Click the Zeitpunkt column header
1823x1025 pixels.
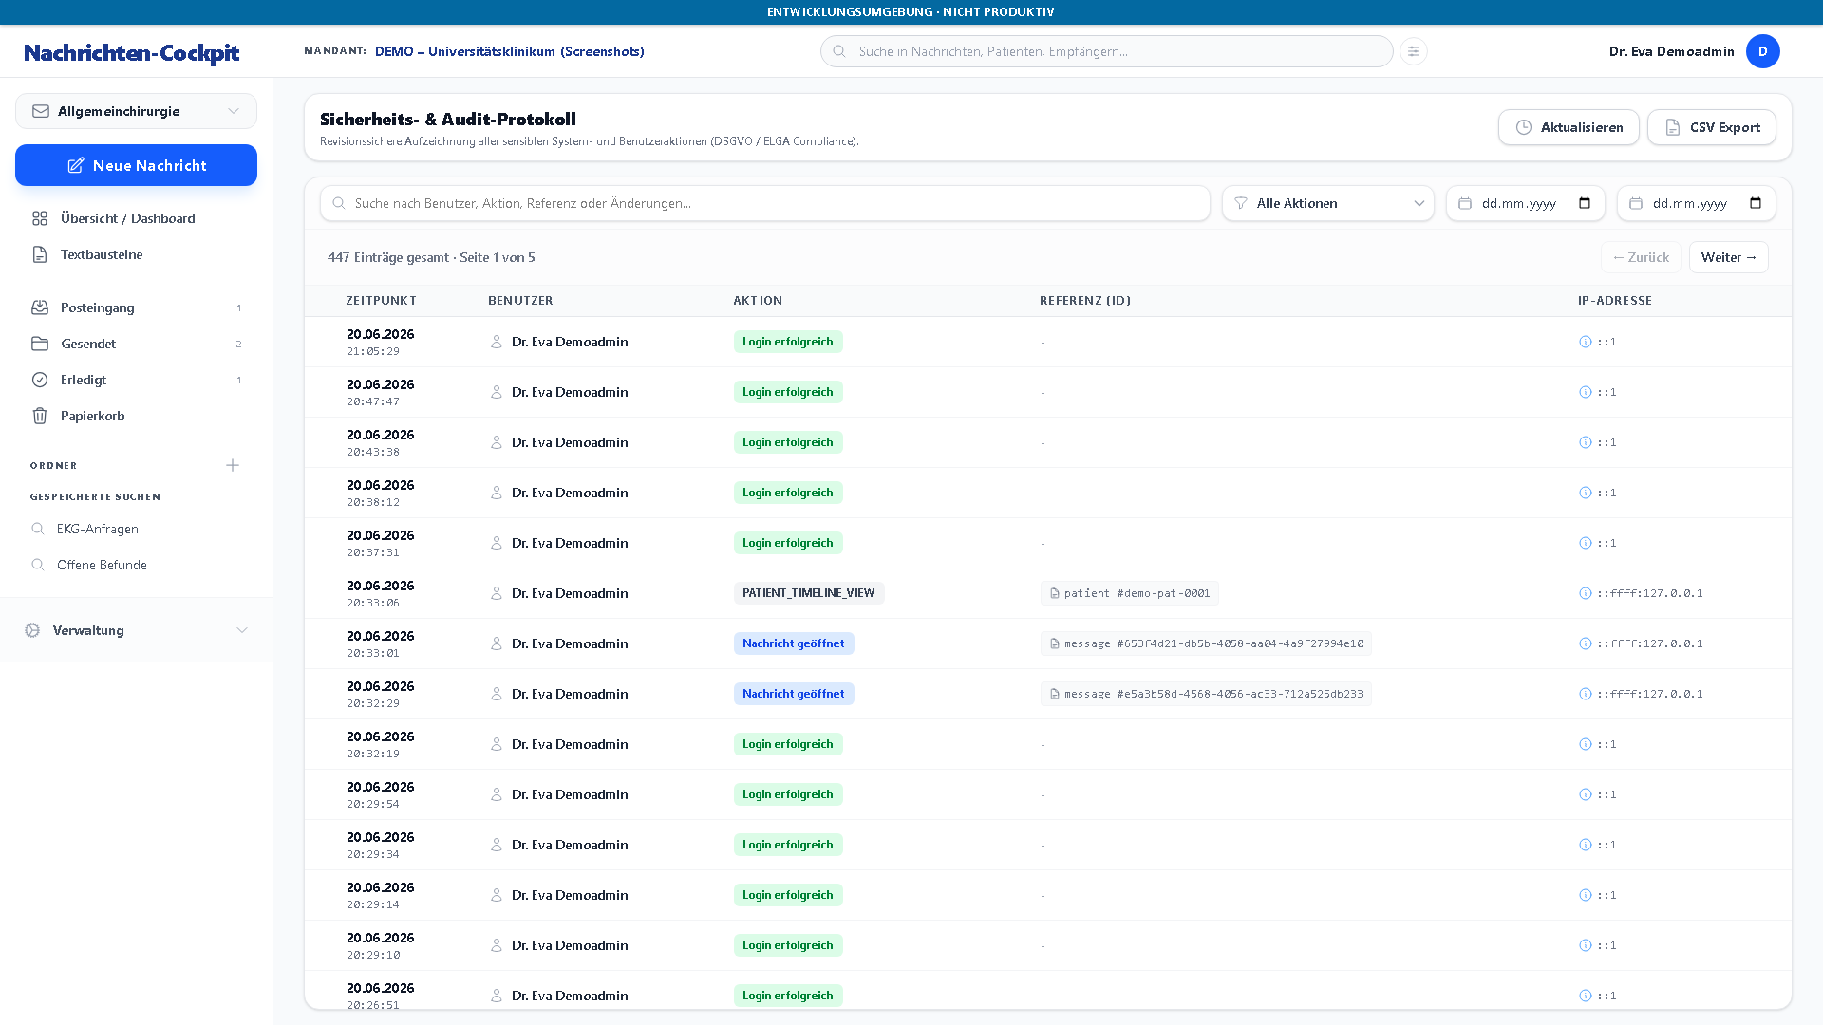click(381, 301)
